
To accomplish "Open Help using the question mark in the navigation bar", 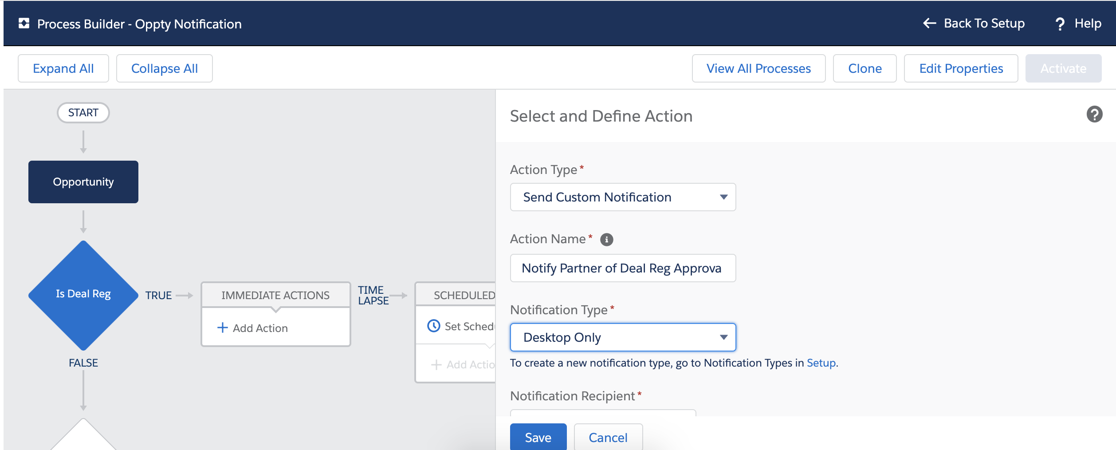I will (x=1061, y=24).
